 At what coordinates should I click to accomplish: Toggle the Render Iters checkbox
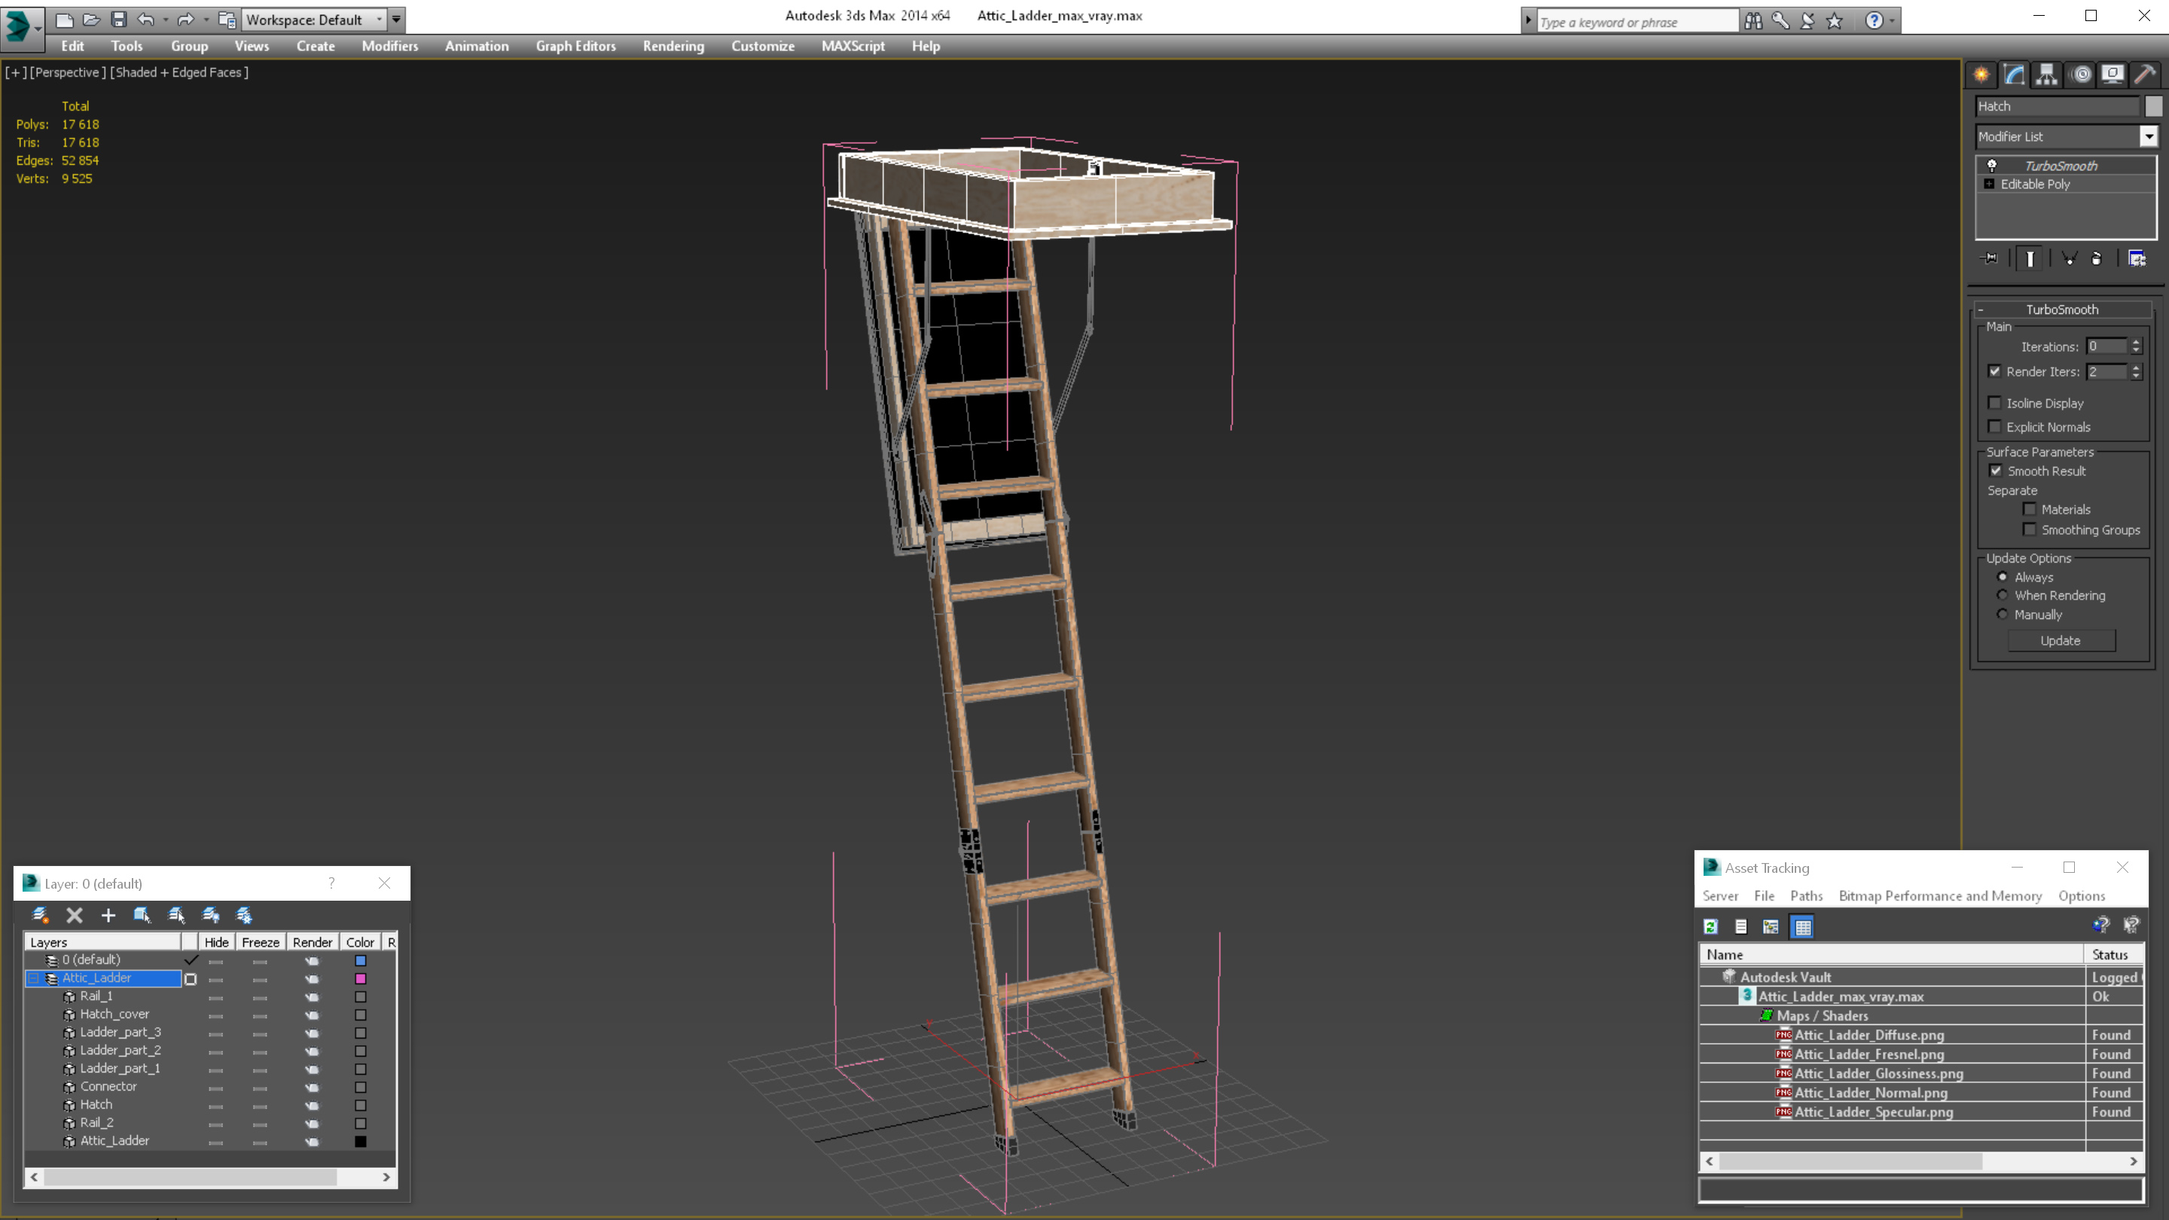coord(1995,371)
